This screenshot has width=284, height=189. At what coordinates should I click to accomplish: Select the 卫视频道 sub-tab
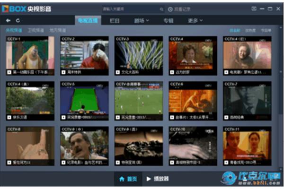pos(36,30)
